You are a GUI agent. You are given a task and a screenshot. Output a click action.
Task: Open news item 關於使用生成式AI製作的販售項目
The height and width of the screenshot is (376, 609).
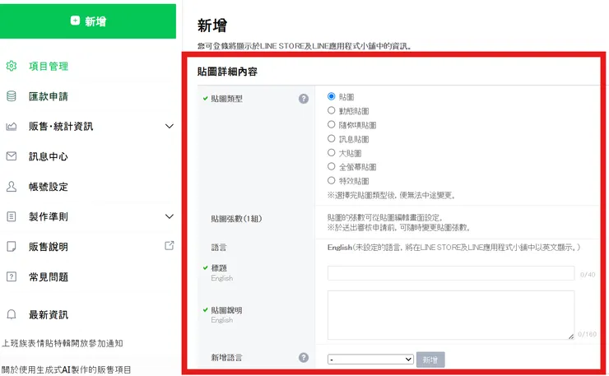click(66, 369)
